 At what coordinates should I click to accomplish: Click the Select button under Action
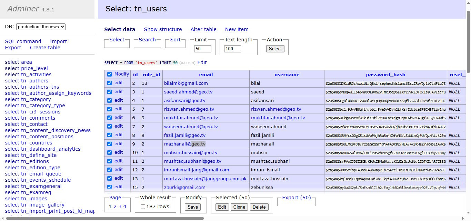tap(275, 49)
